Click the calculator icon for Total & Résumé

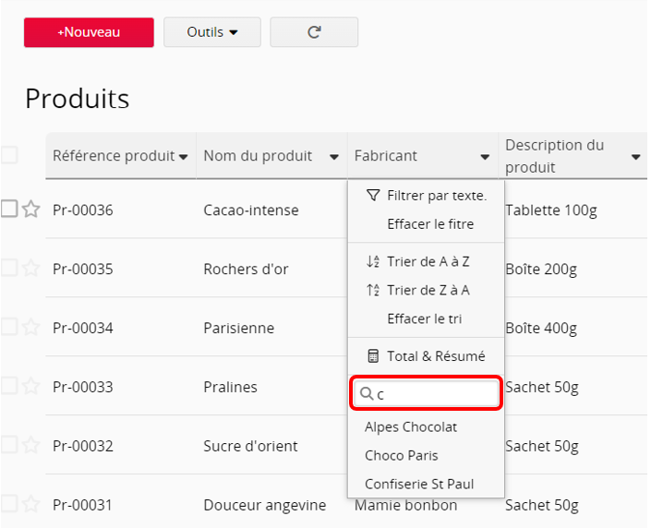373,356
